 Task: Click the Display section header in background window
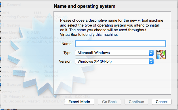[14, 59]
